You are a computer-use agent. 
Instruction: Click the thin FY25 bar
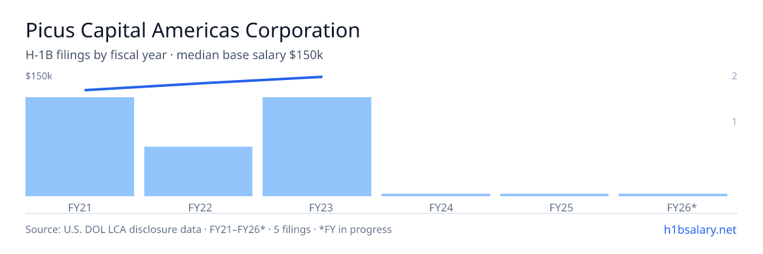coord(554,195)
